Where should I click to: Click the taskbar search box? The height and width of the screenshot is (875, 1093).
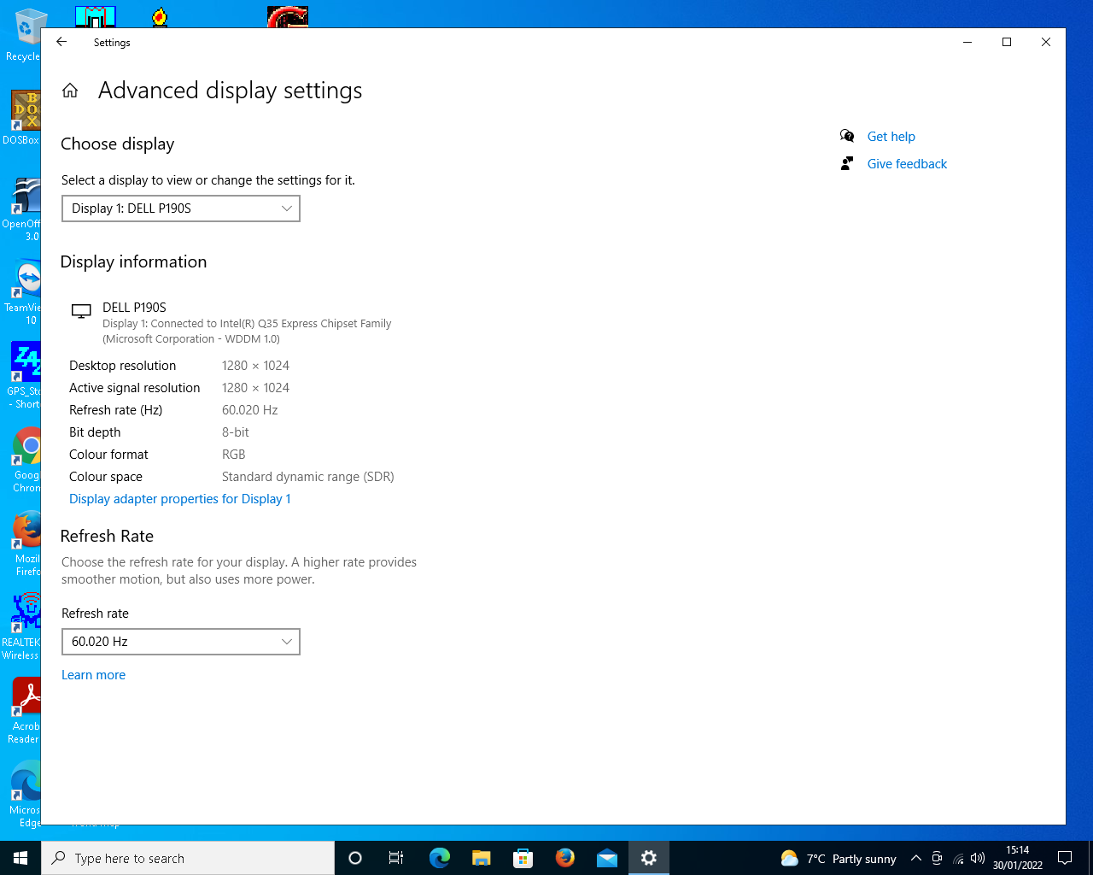188,858
